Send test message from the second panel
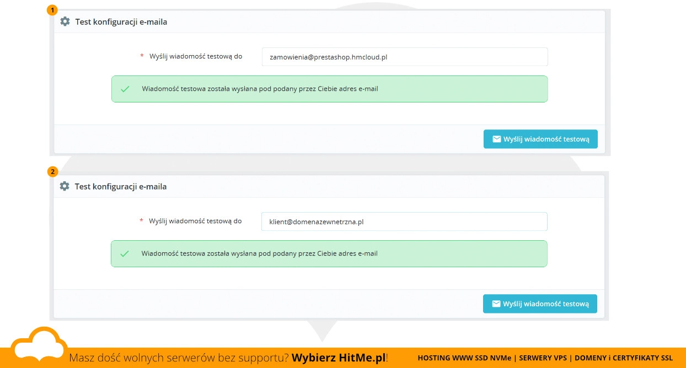The image size is (686, 368). point(540,304)
